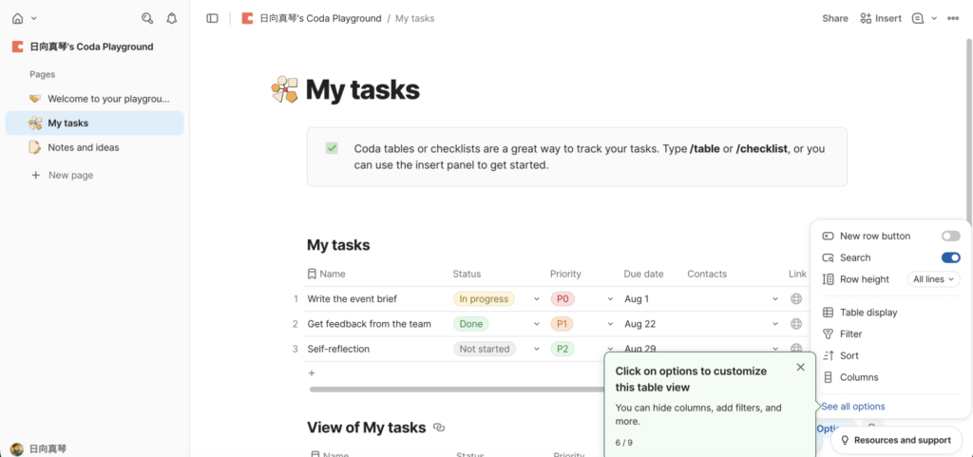Click the Insert button in top bar
This screenshot has width=973, height=457.
point(881,18)
